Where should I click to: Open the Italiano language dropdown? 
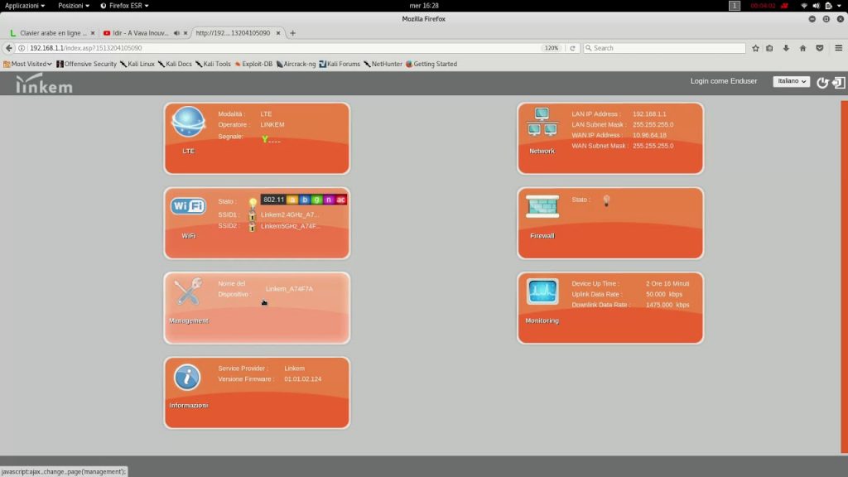791,81
